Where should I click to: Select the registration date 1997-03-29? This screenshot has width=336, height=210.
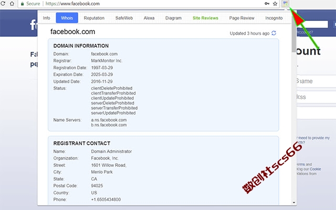(x=102, y=68)
